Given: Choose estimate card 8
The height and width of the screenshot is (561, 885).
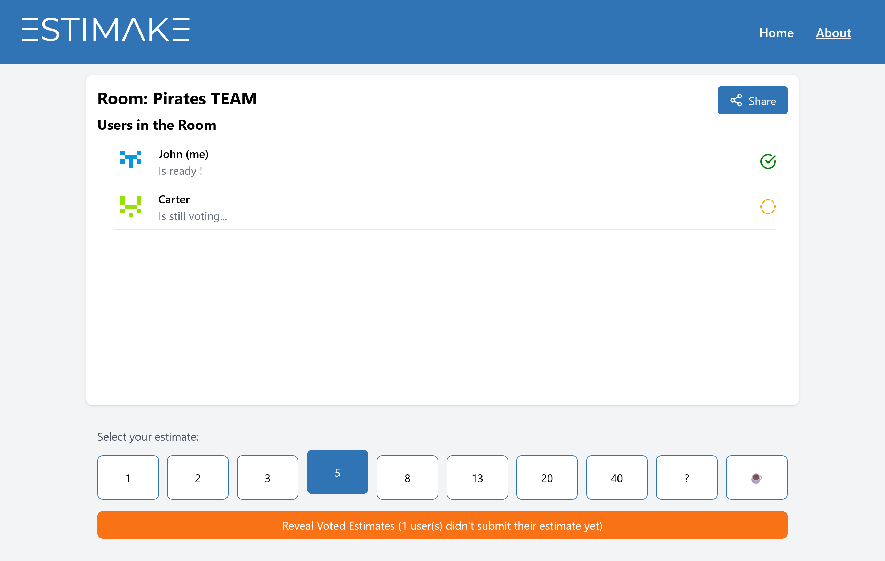Looking at the screenshot, I should pyautogui.click(x=407, y=477).
